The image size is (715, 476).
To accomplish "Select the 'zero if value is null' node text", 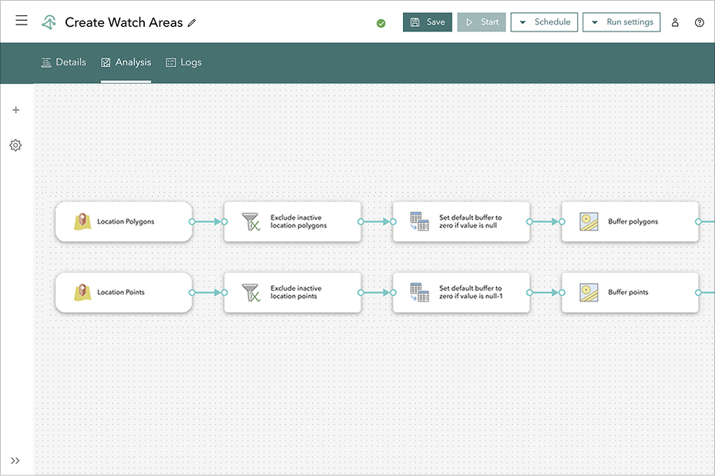I will [471, 221].
